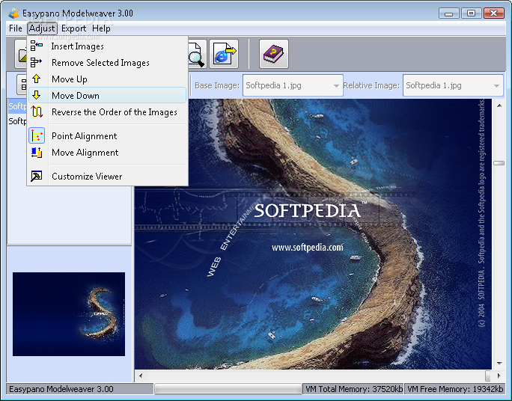Click the Internet Explorer export toolbar icon
512x401 pixels.
[x=224, y=54]
